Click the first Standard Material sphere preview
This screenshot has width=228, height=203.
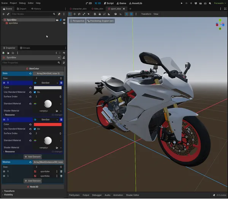48,104
